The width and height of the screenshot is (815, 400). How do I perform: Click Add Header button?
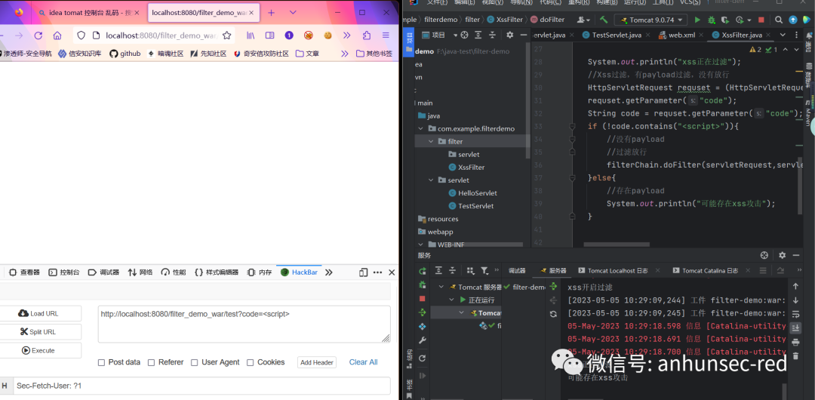point(317,362)
